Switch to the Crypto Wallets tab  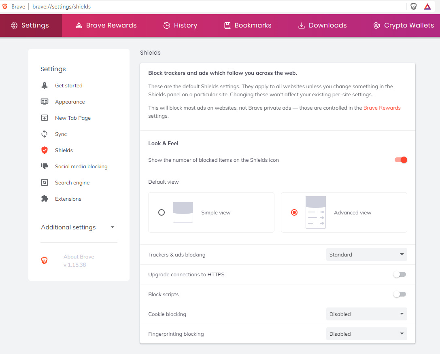404,25
